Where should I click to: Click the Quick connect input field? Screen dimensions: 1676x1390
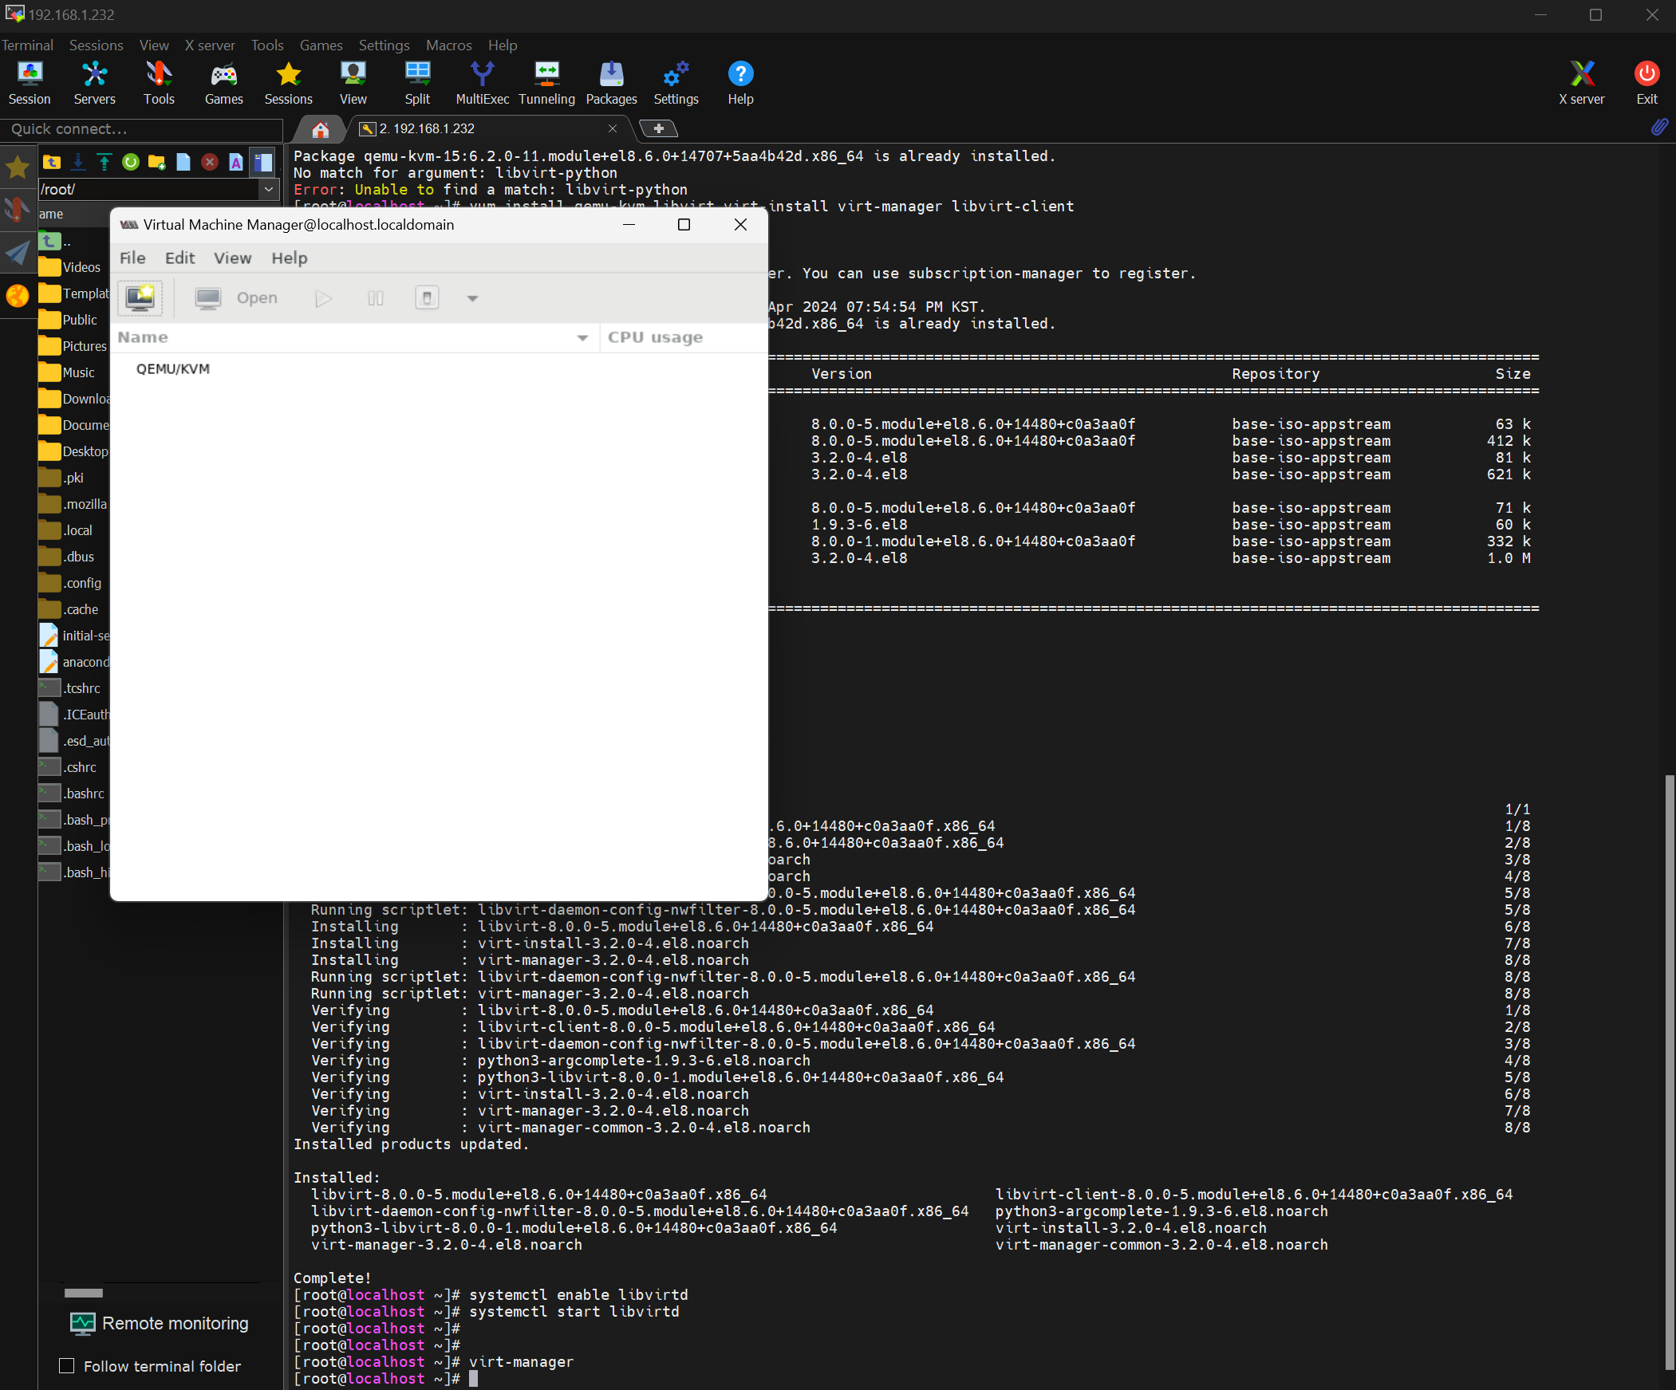[x=141, y=129]
